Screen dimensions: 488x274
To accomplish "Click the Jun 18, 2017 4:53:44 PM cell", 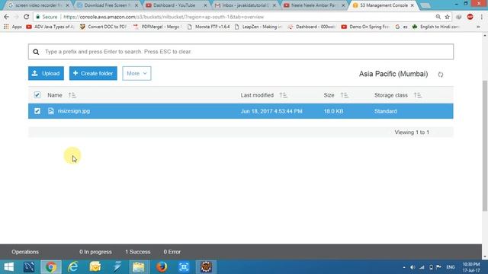I will click(271, 111).
